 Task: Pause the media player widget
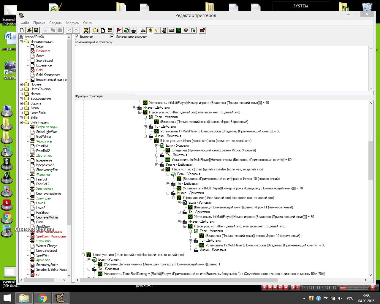[x=270, y=287]
